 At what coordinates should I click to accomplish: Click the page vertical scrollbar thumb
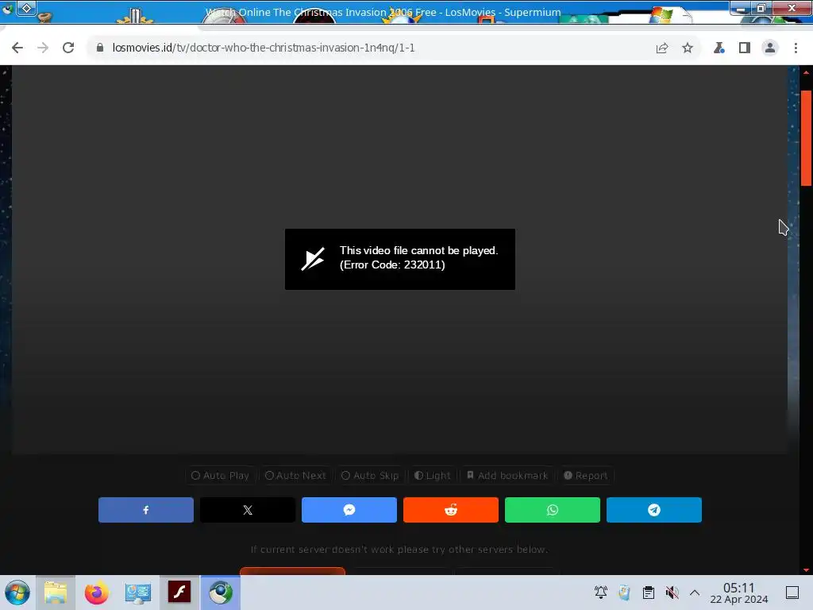[807, 138]
